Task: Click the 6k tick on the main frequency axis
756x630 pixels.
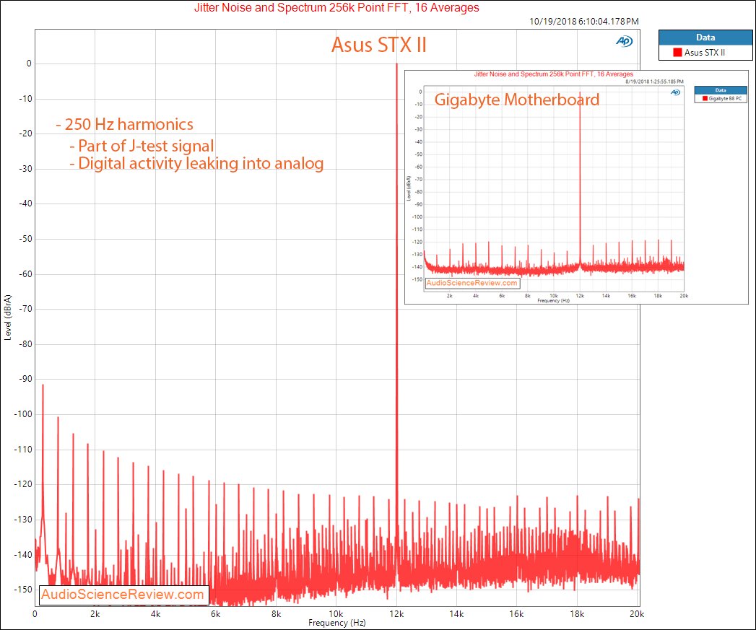Action: point(215,614)
